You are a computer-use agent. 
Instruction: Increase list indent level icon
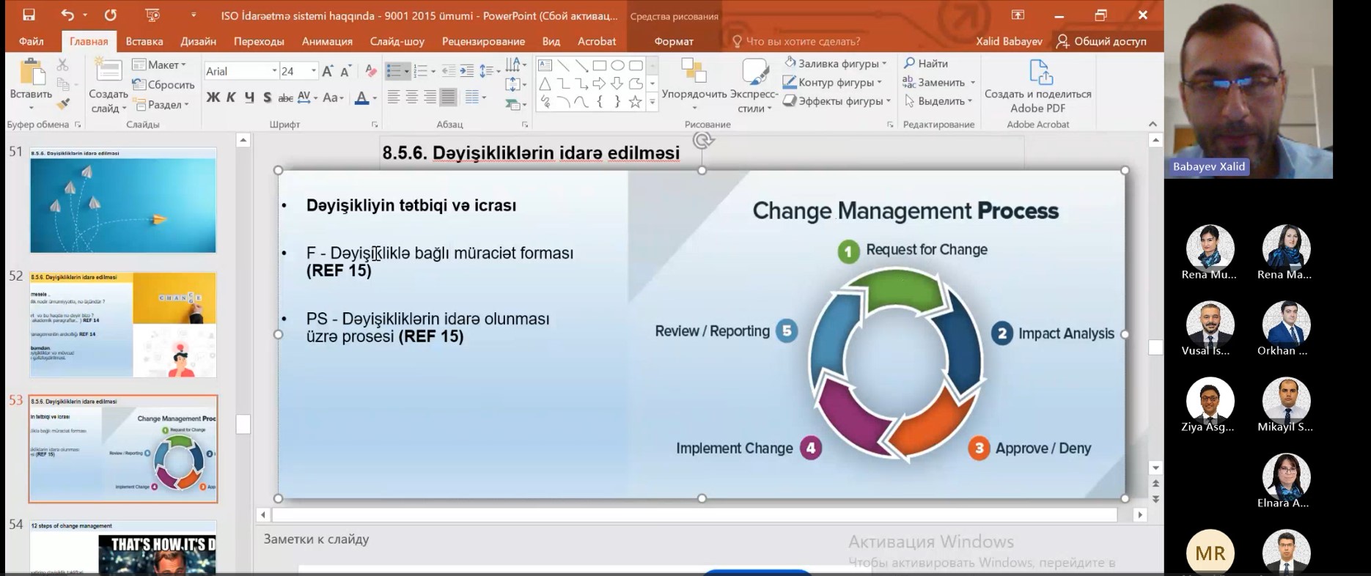point(466,71)
